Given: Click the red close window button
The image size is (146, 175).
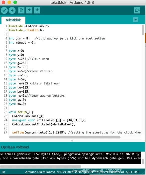Looking at the screenshot, I should click(x=3, y=2).
